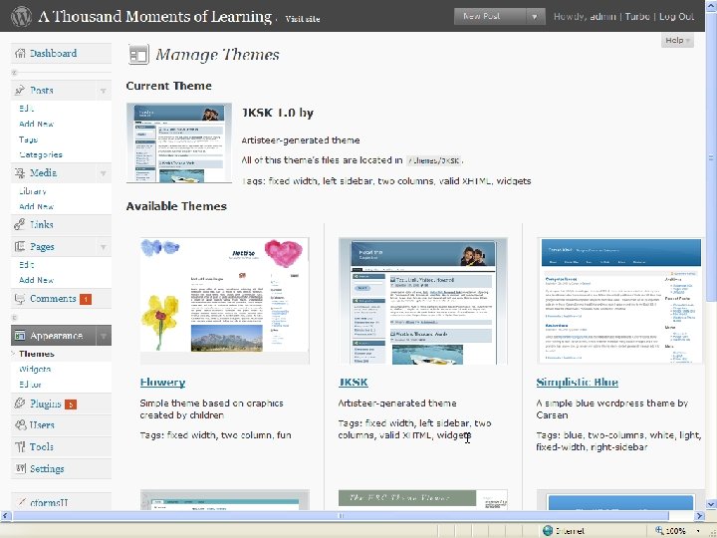Click the cformsII icon in sidebar
Image resolution: width=717 pixels, height=538 pixels.
tap(21, 502)
